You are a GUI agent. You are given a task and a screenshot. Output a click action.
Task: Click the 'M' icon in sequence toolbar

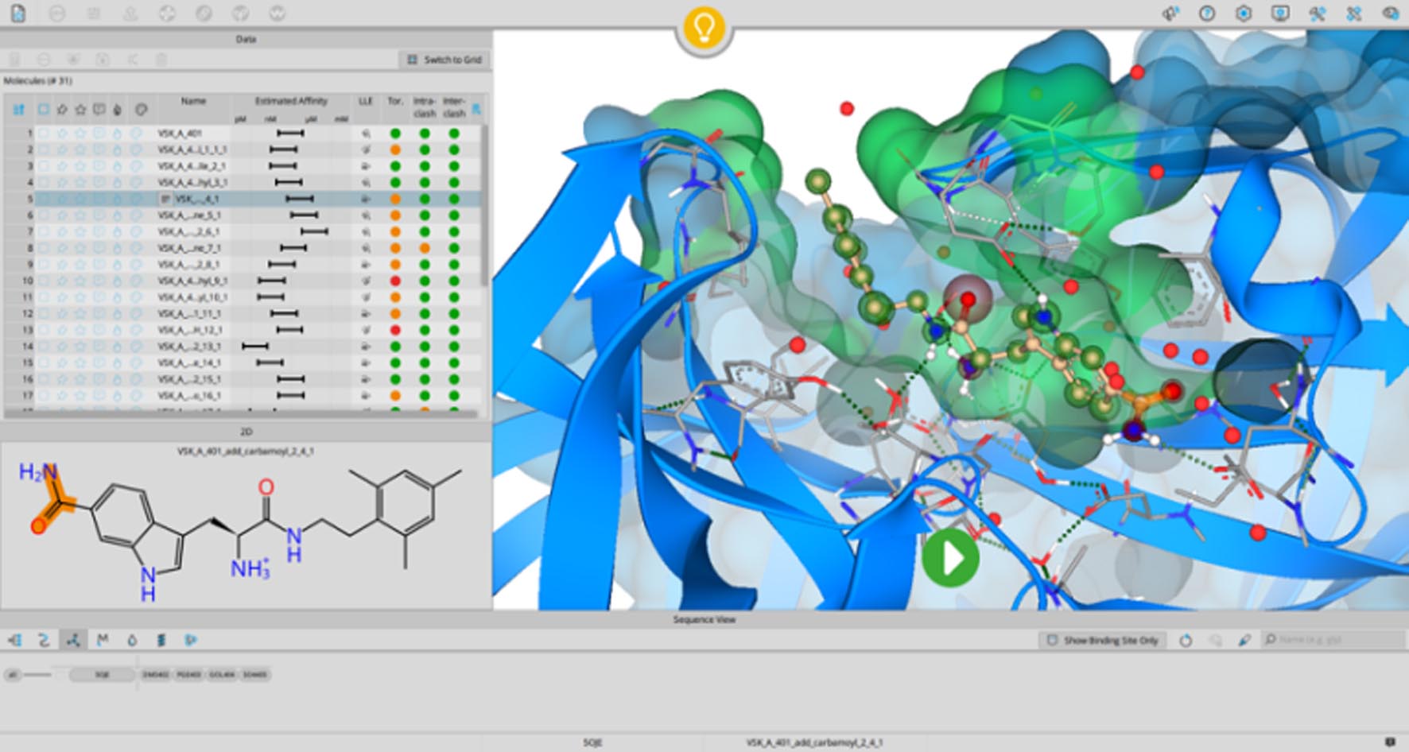pyautogui.click(x=103, y=640)
